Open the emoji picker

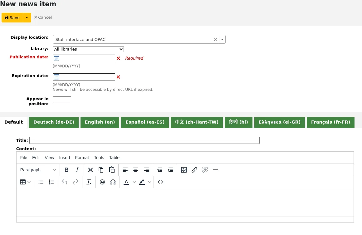point(102,182)
